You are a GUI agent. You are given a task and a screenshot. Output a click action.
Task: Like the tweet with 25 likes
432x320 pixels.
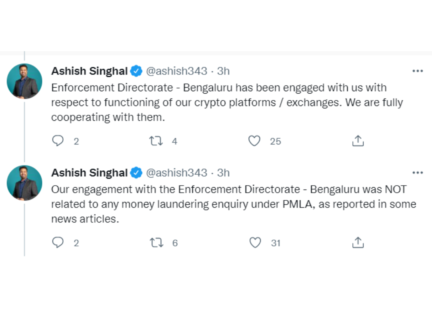[x=254, y=141]
